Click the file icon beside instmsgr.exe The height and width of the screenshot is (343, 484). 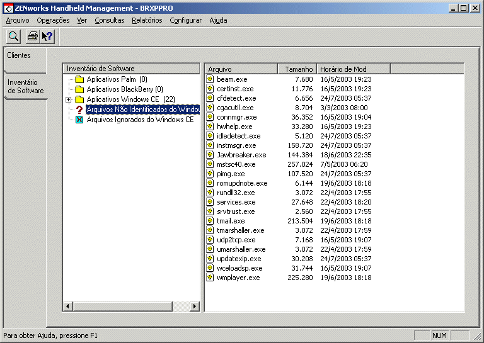click(x=210, y=145)
